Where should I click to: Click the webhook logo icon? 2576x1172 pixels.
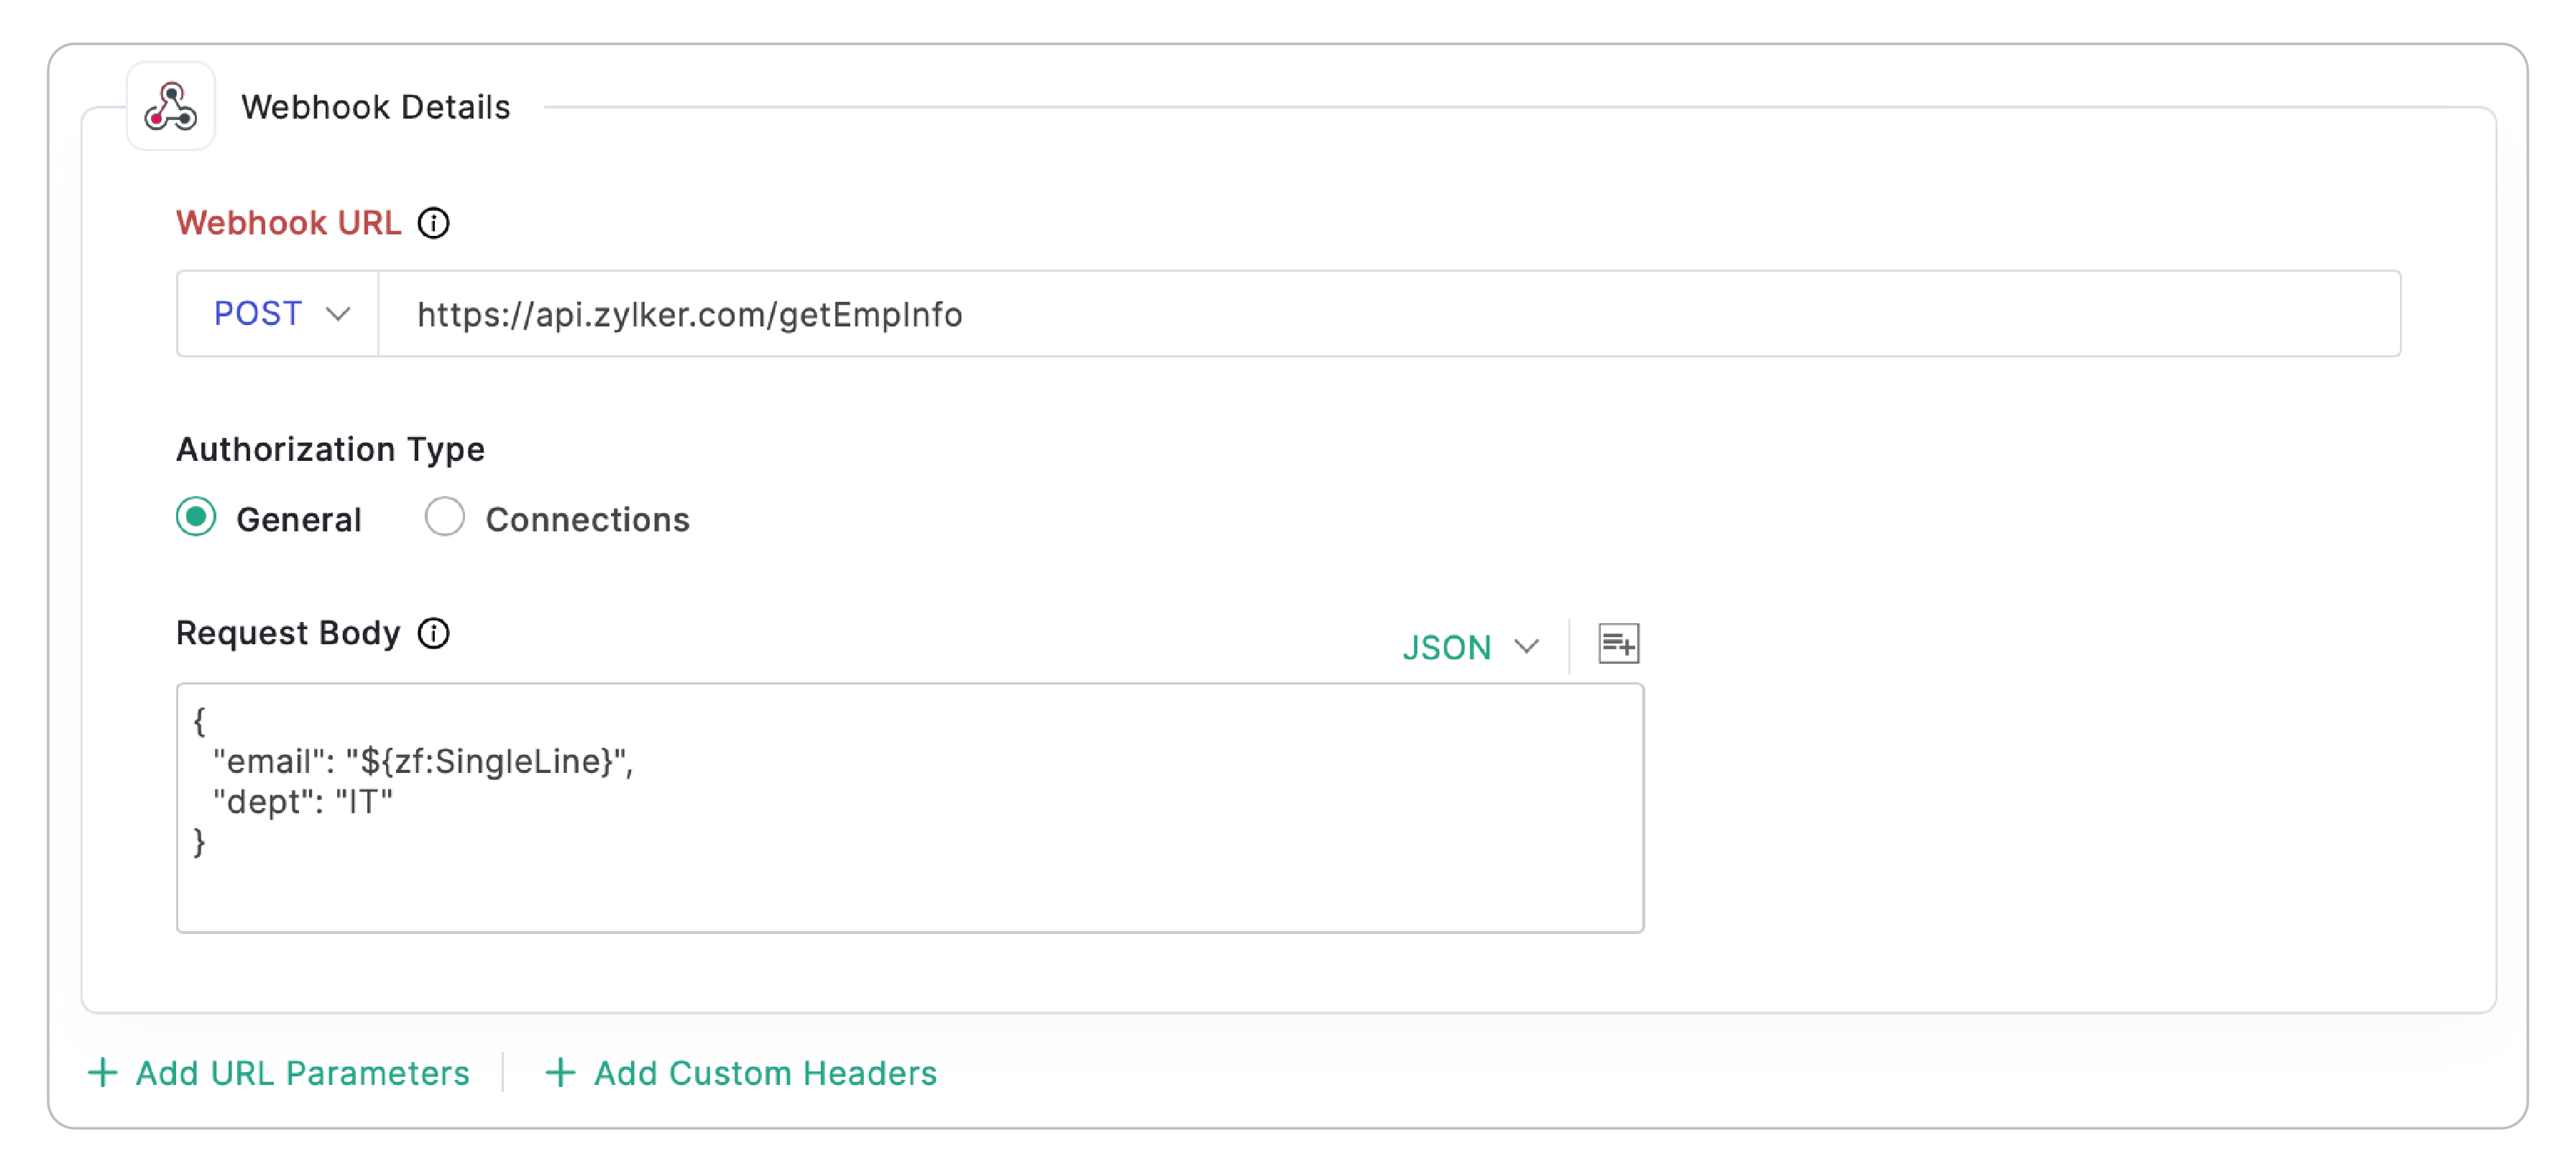[170, 107]
